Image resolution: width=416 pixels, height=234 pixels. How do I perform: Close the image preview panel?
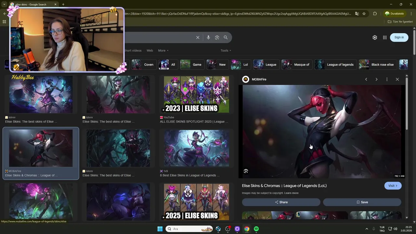pyautogui.click(x=397, y=79)
